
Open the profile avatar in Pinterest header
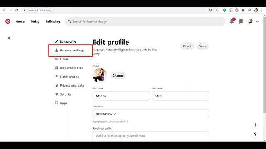(250, 21)
